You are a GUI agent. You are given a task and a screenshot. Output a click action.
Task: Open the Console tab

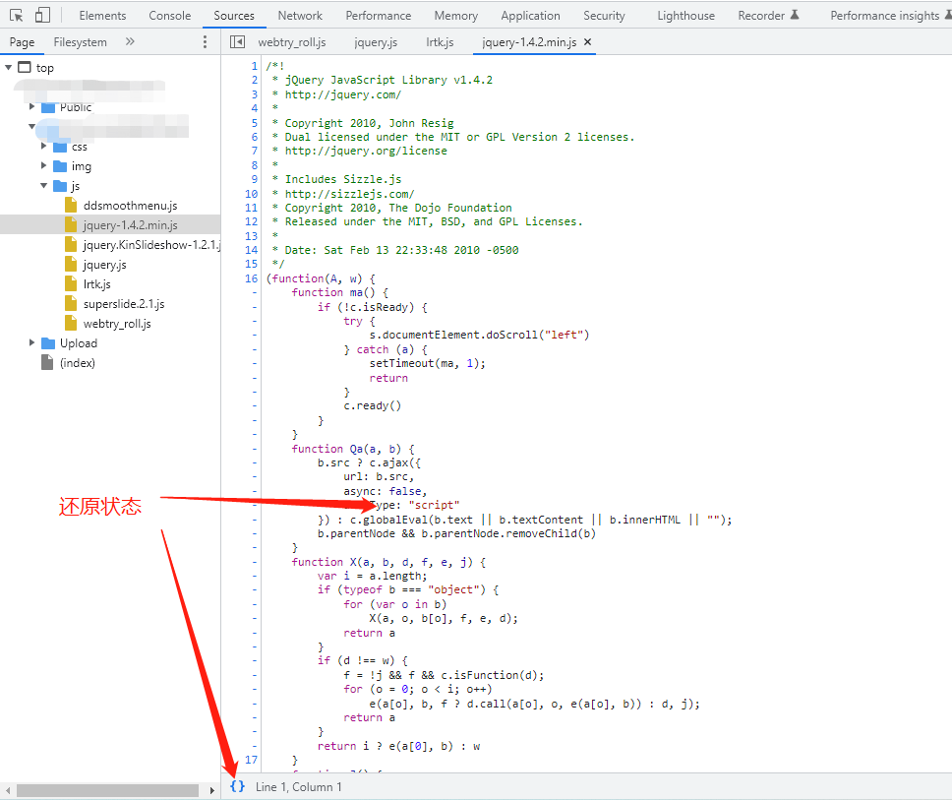(170, 16)
